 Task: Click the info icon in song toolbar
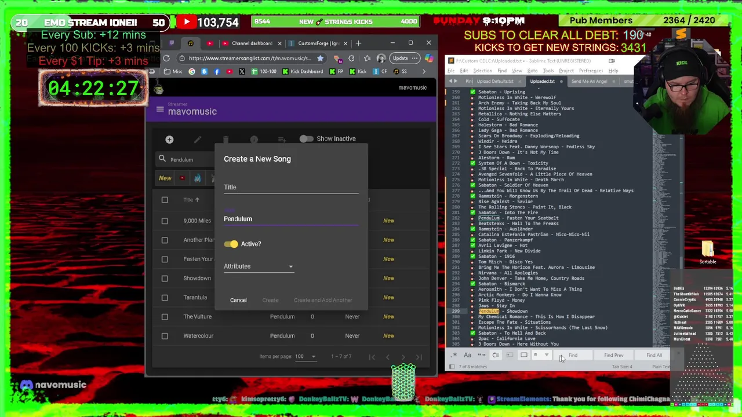point(254,140)
